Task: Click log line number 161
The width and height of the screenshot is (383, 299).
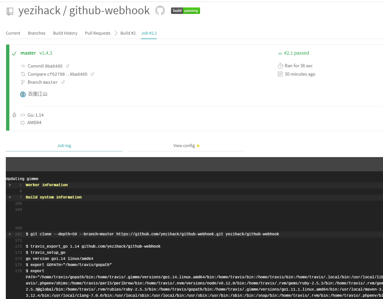Action: coord(18,234)
